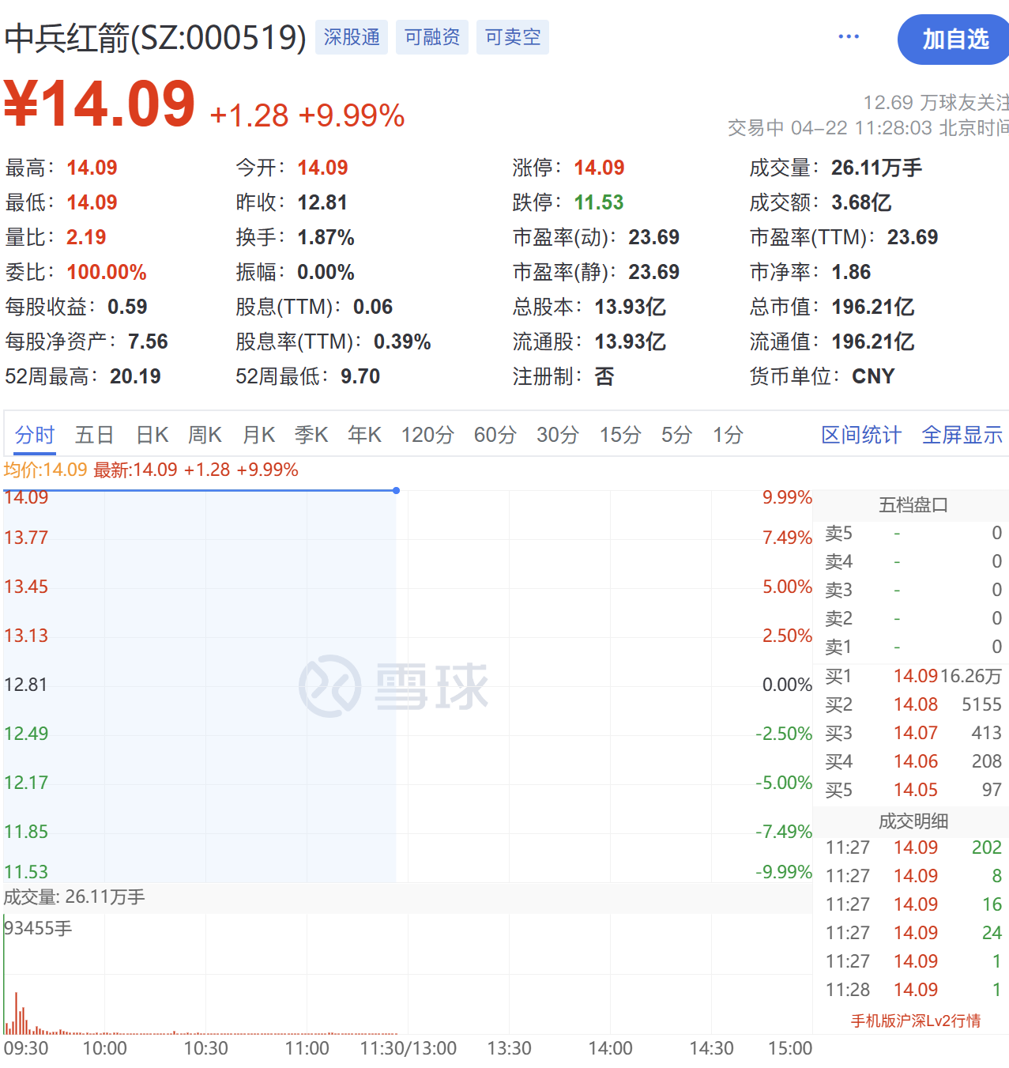Viewport: 1009px width, 1068px height.
Task: Click the 换手 1.87% value
Action: click(x=326, y=237)
